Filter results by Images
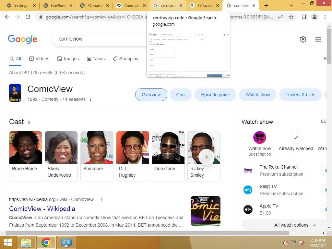The height and width of the screenshot is (249, 332). click(68, 59)
